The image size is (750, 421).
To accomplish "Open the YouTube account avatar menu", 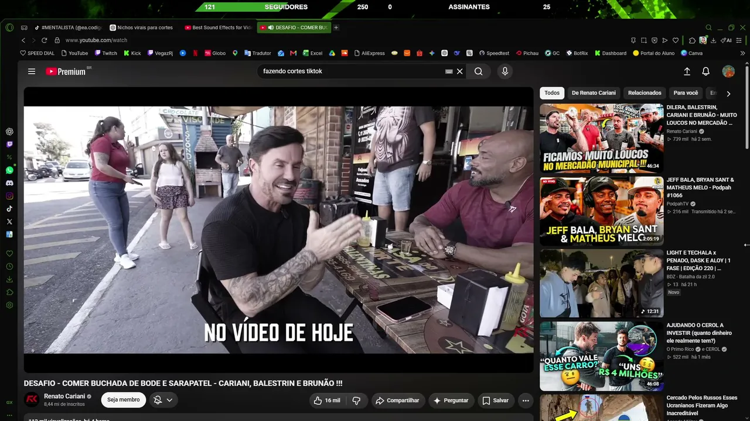I will (728, 71).
